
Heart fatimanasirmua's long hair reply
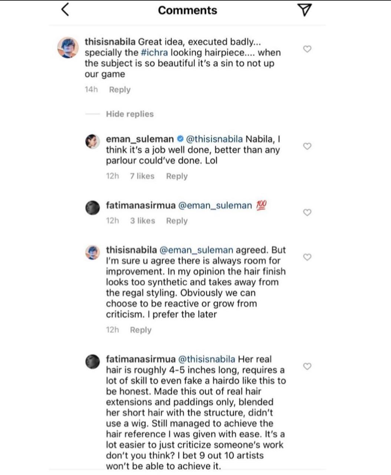307,366
